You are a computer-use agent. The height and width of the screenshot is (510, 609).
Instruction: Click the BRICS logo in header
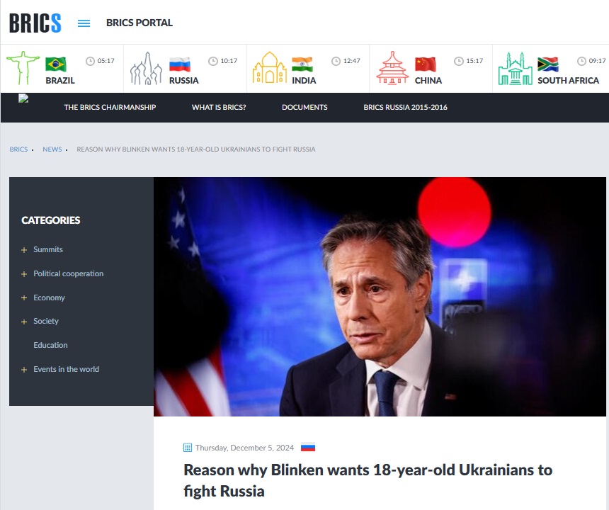click(x=35, y=23)
